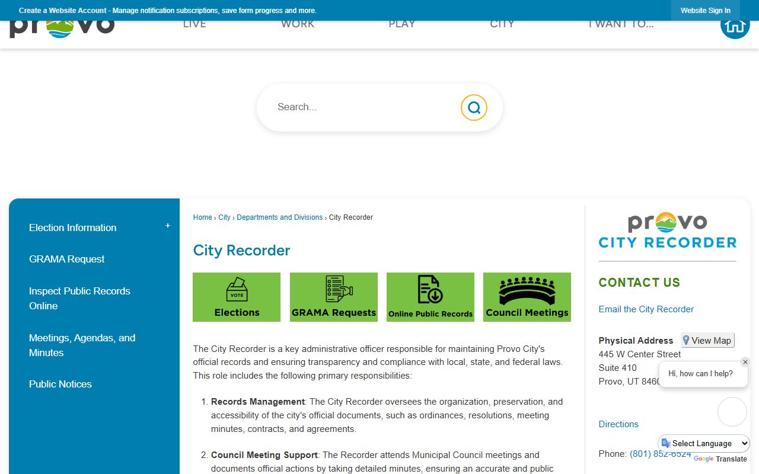Open the Online Public Records tile
Viewport: 759px width, 474px height.
click(x=430, y=297)
